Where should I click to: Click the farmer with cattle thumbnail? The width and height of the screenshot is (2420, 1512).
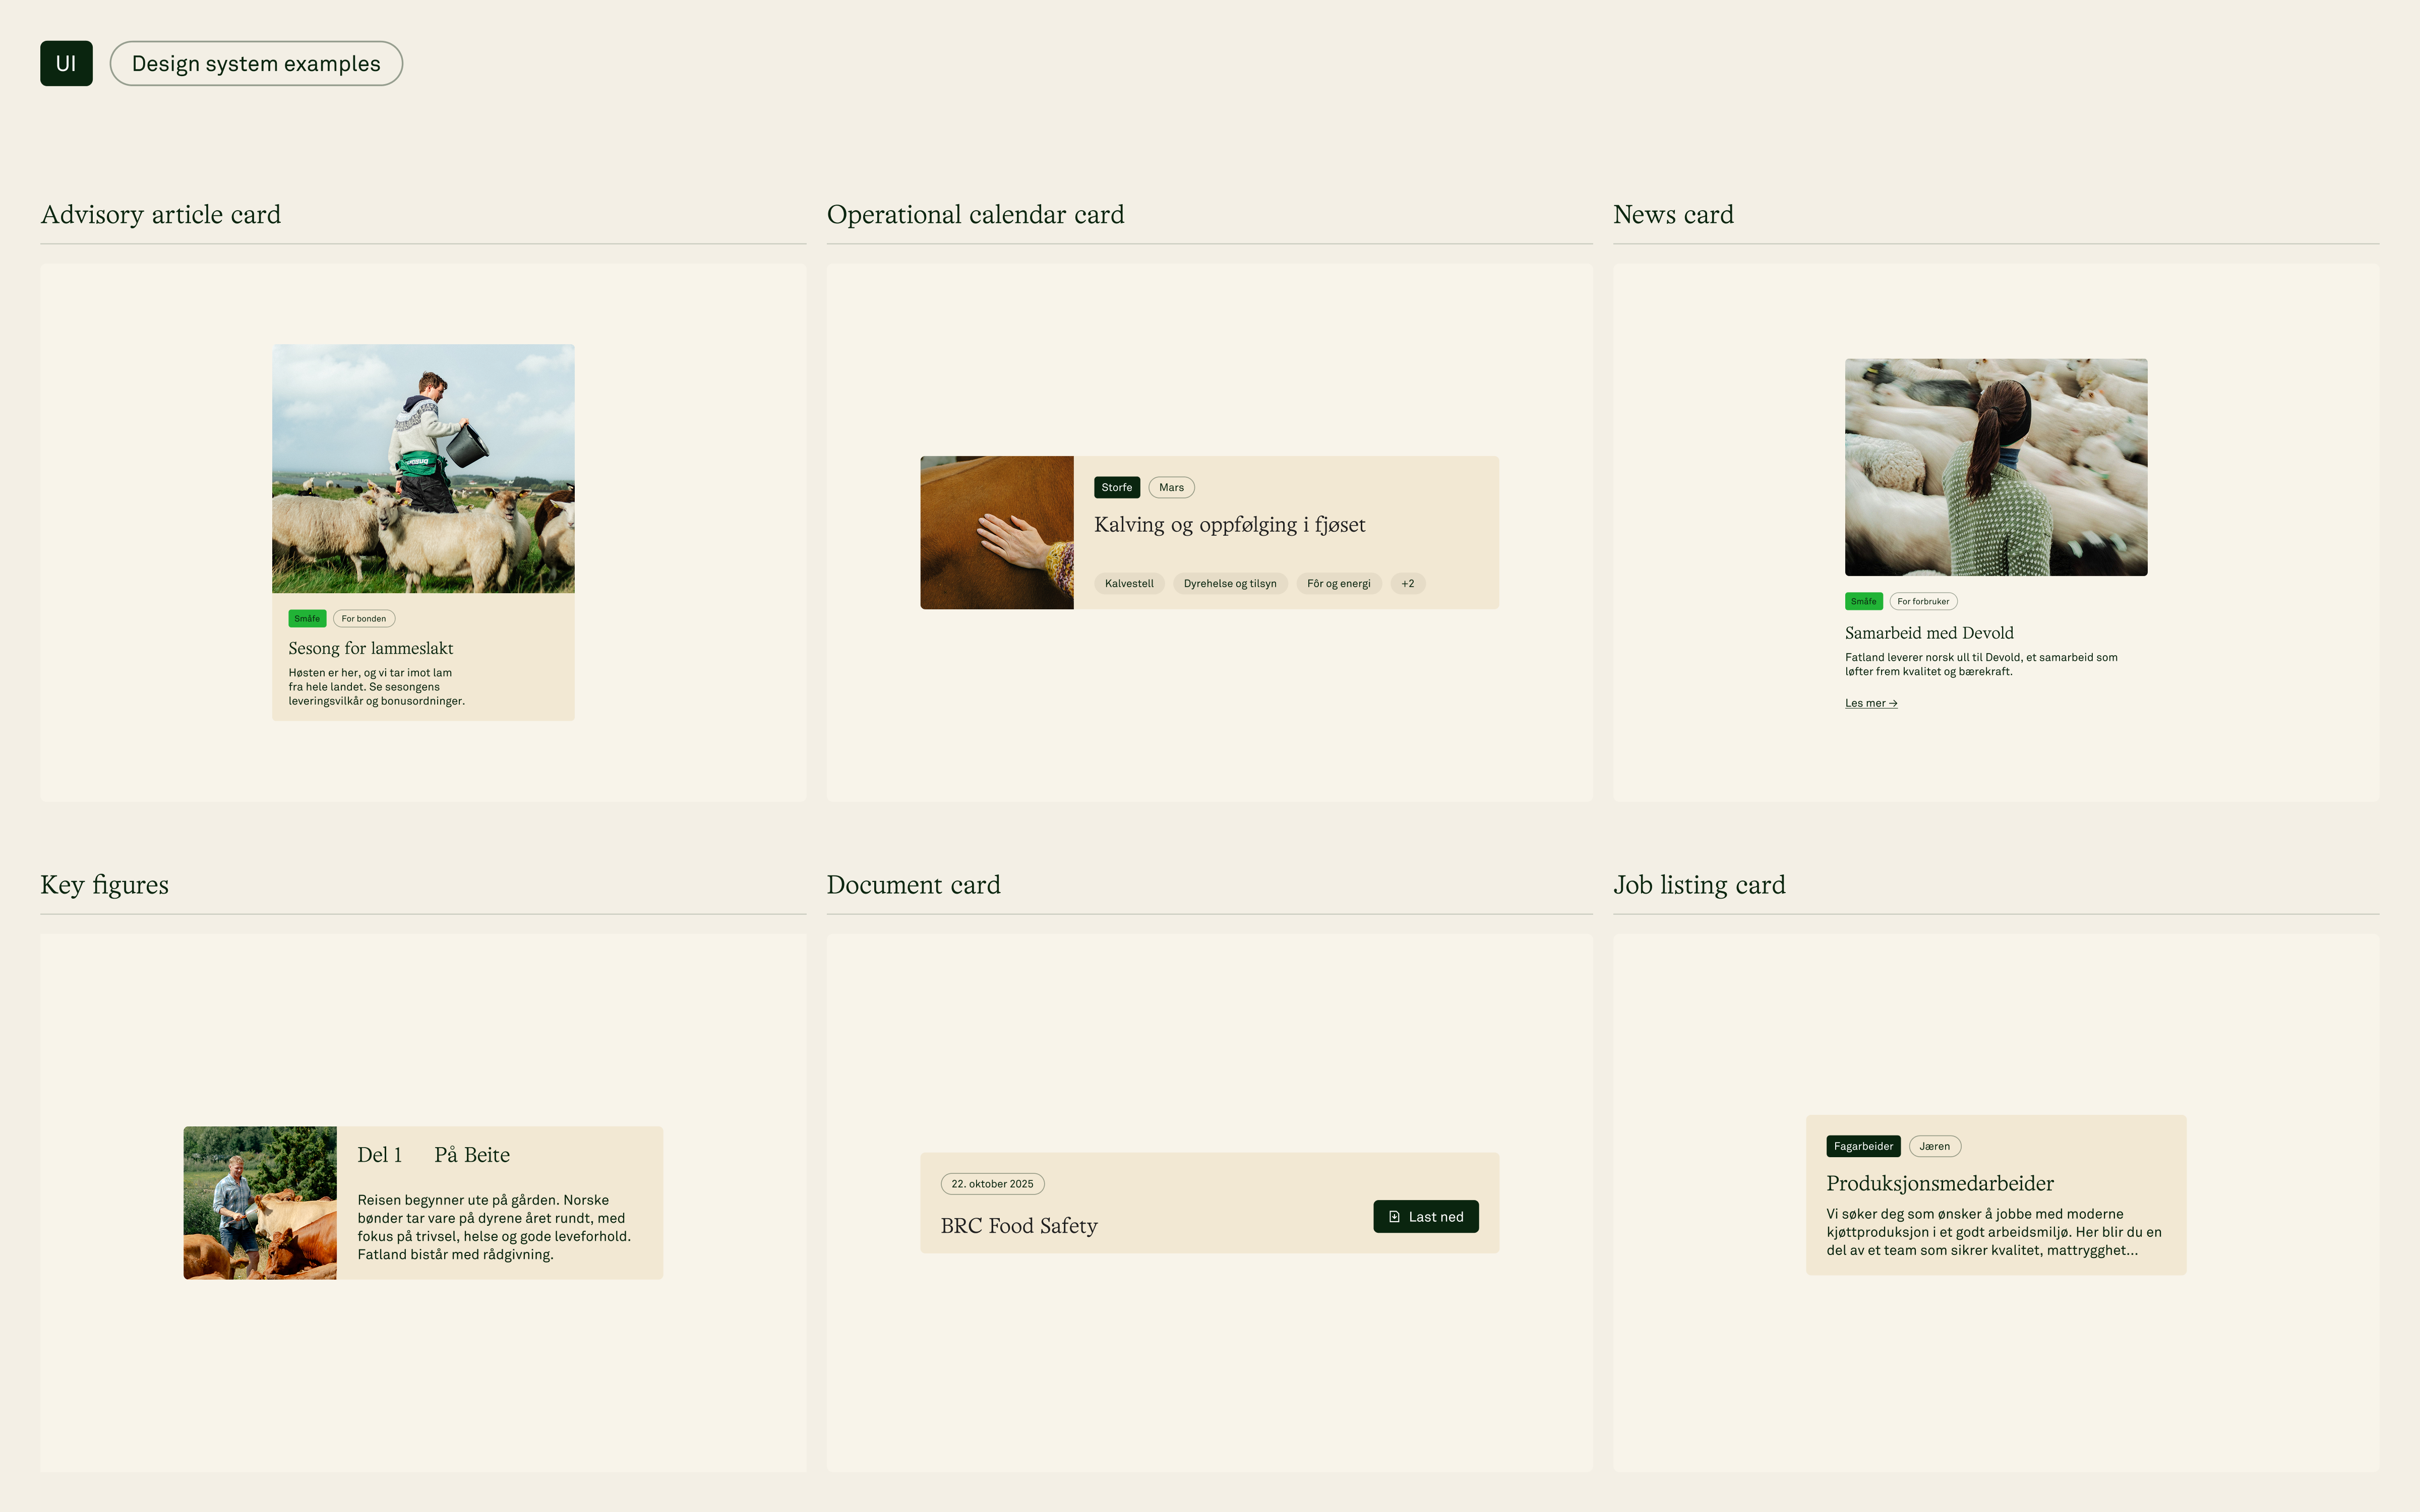[x=260, y=1202]
